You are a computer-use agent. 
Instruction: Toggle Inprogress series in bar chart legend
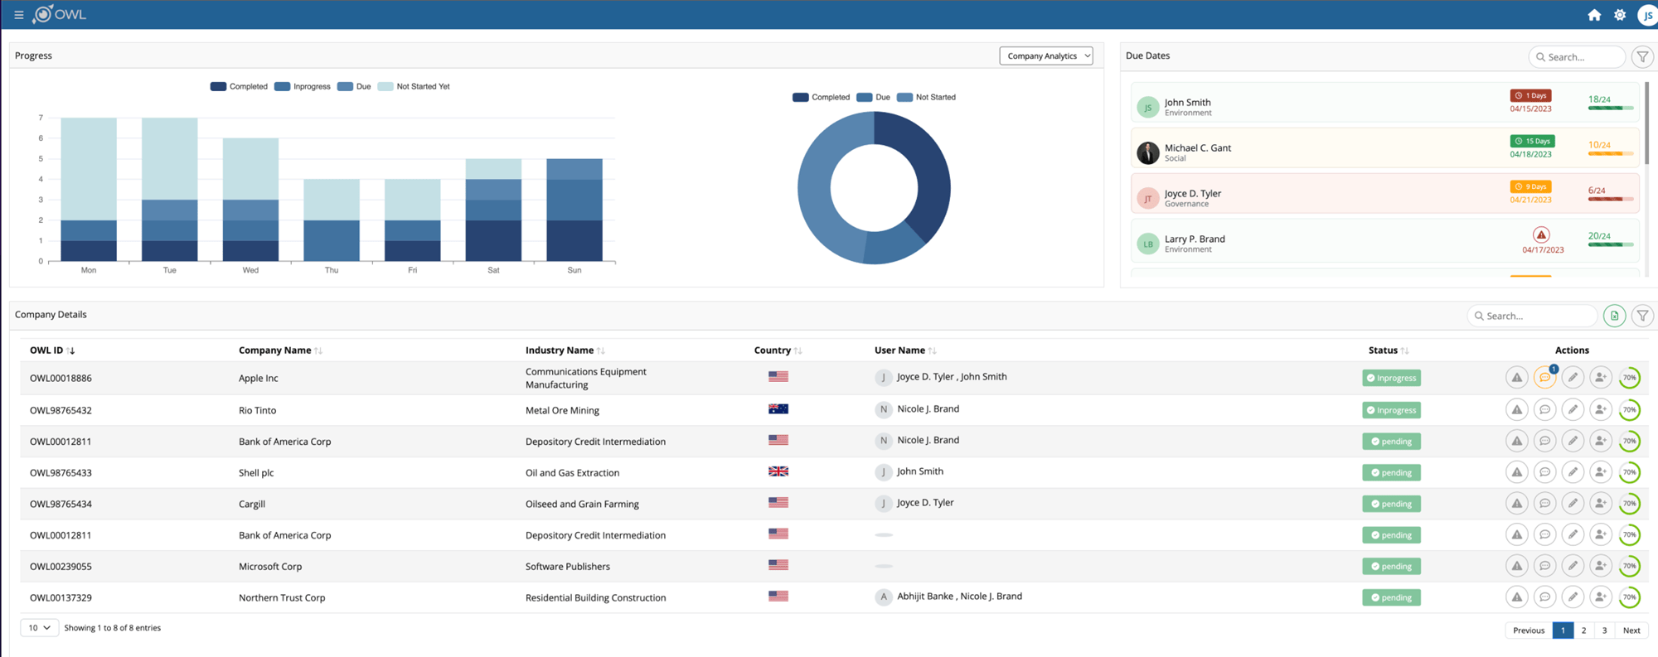(302, 86)
